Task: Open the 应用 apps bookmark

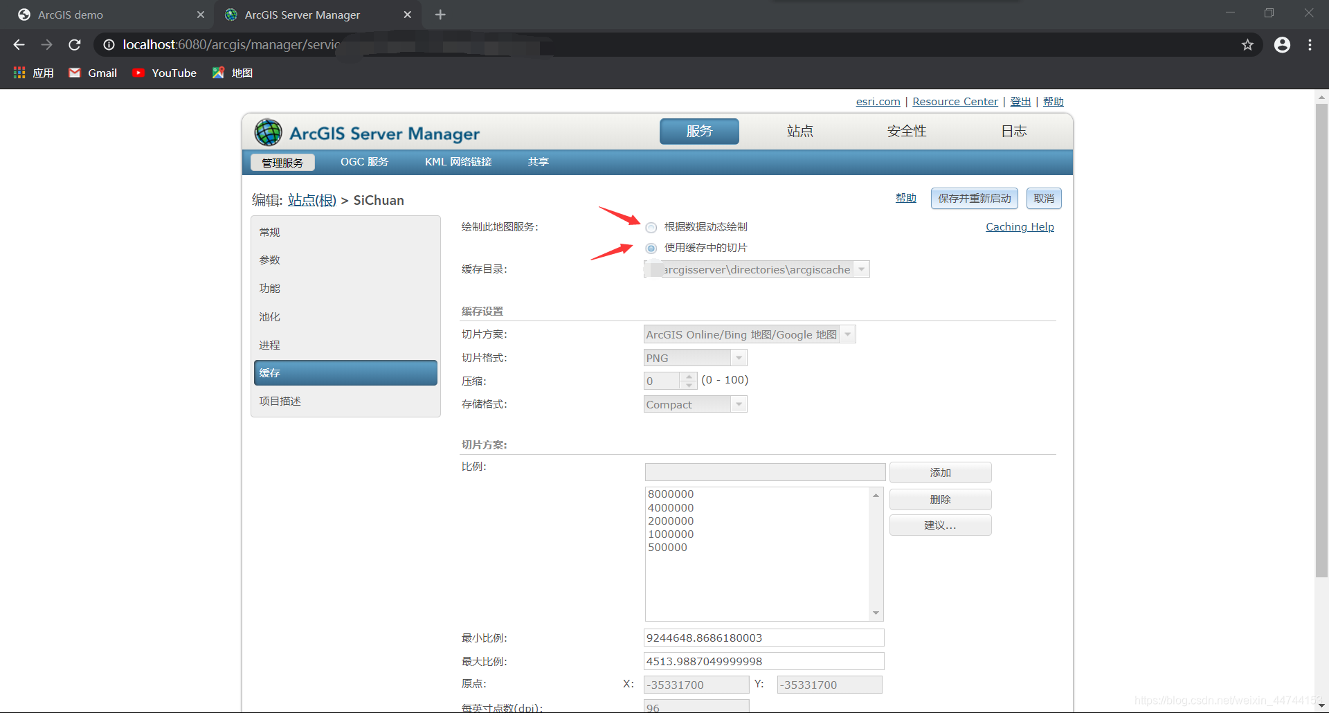Action: [x=33, y=73]
